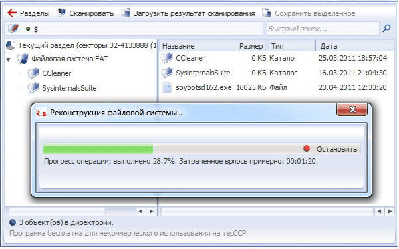The height and width of the screenshot is (249, 399).
Task: Select SysinternalsSuite in the left tree
Action: tap(69, 88)
